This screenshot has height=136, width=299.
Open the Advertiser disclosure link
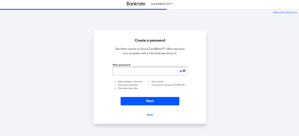(285, 12)
